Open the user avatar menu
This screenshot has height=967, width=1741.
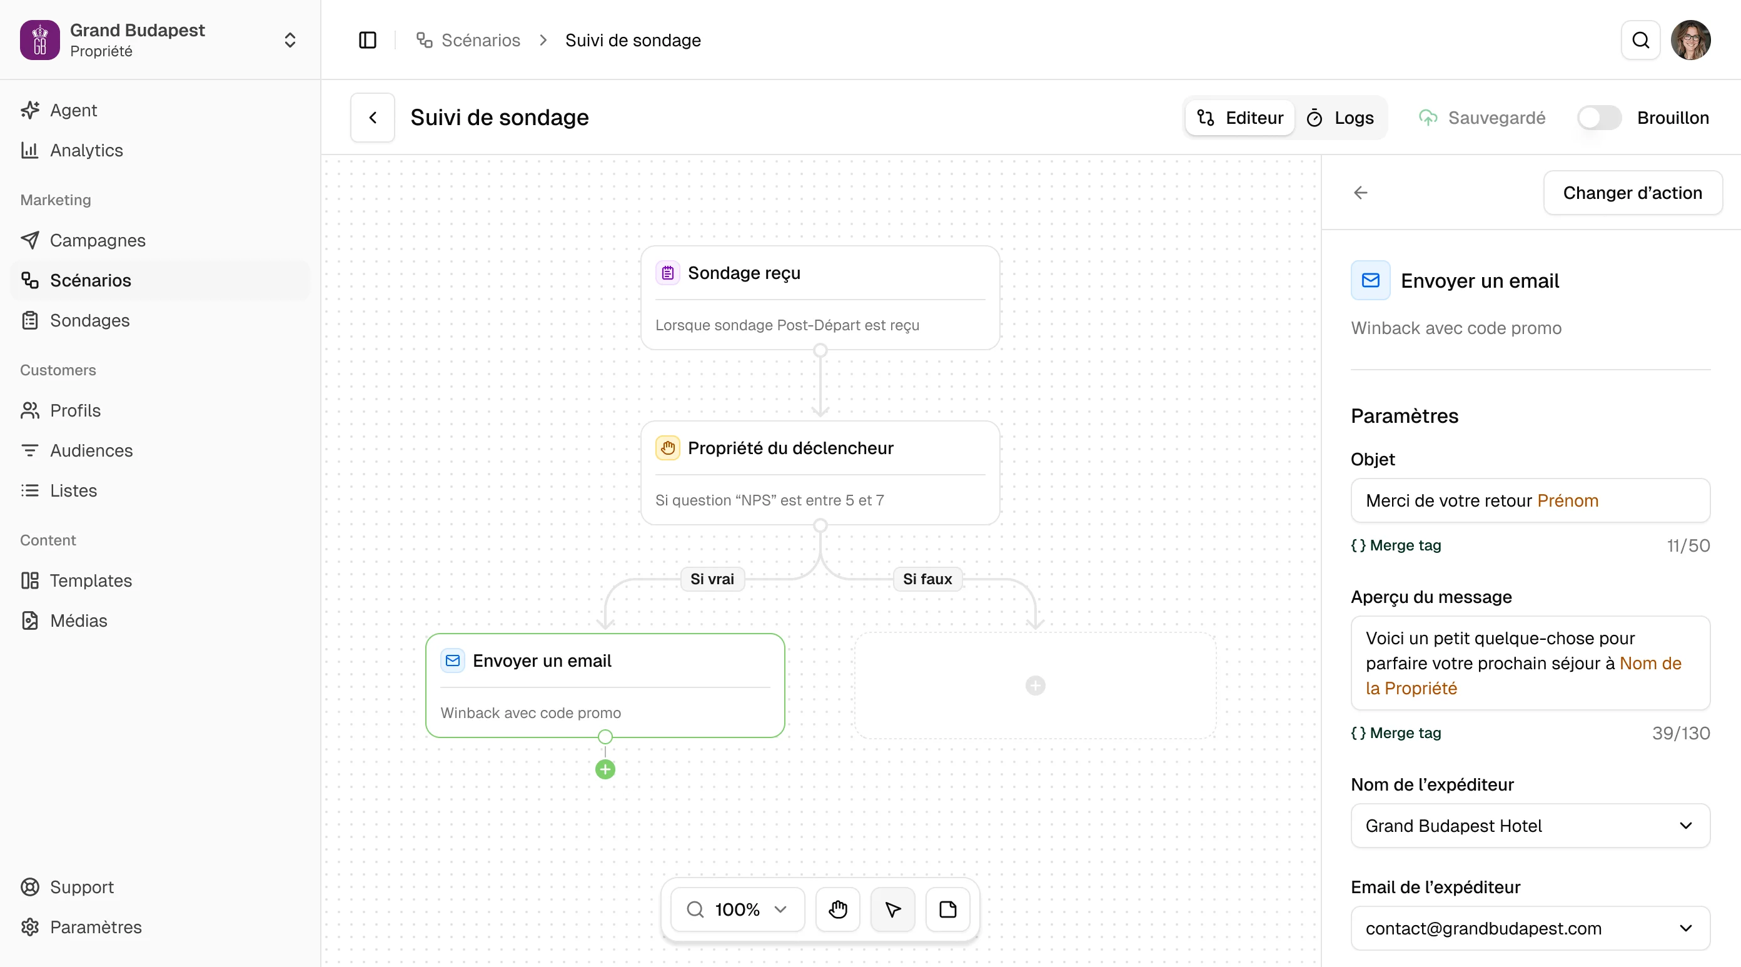[1690, 40]
